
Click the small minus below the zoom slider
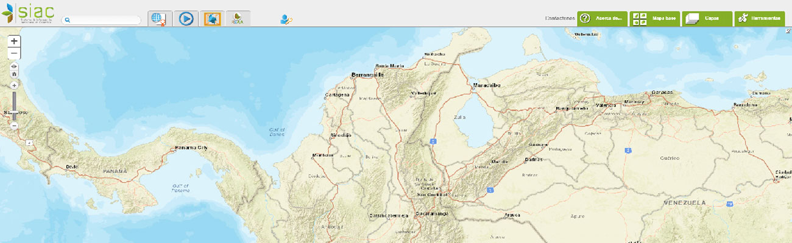14,126
